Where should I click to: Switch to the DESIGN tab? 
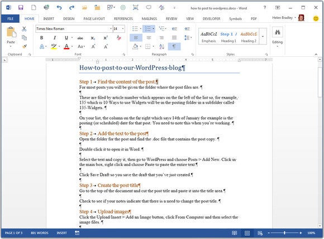69,18
